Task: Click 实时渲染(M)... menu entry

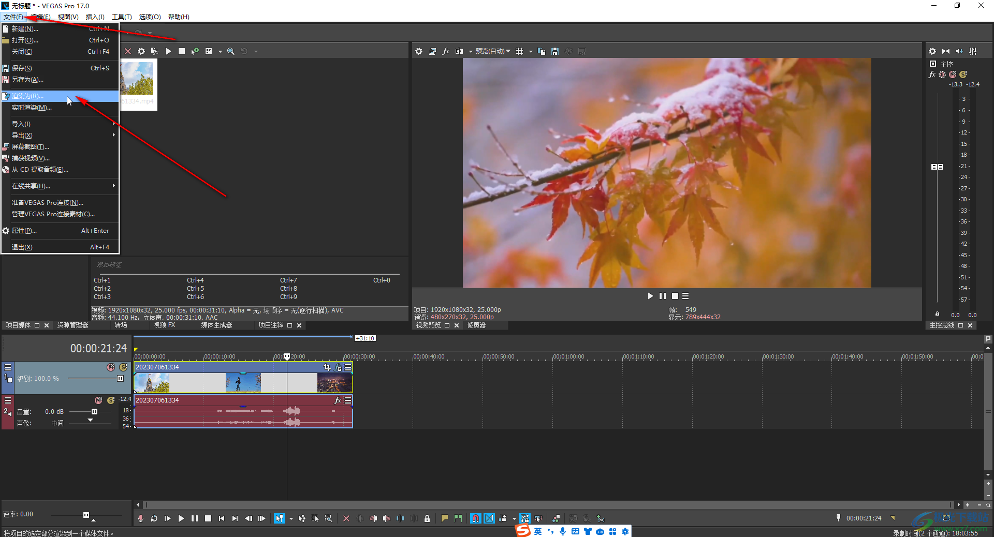Action: 60,108
